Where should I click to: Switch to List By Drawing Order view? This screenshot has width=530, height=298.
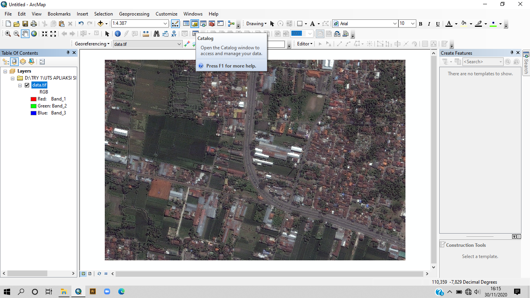6,62
